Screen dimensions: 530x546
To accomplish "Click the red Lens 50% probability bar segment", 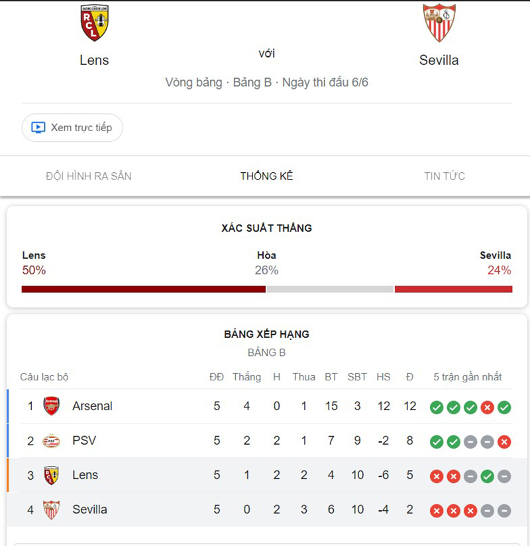I will (142, 289).
